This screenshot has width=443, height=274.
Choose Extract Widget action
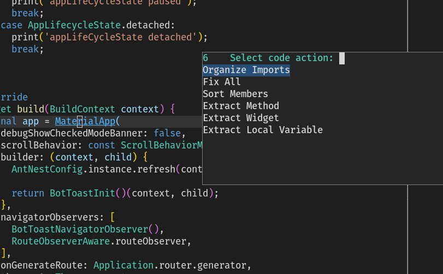click(x=241, y=118)
